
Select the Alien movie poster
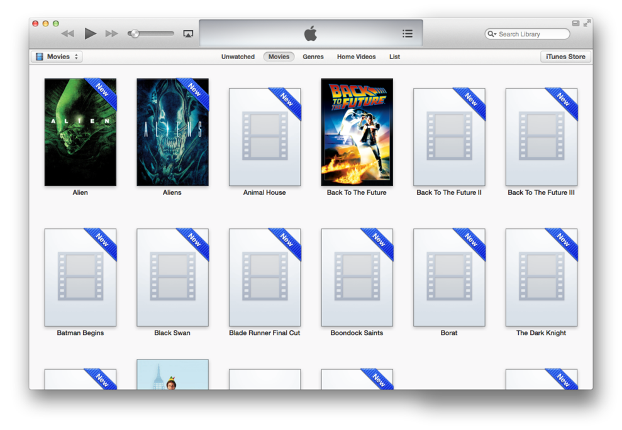(81, 132)
